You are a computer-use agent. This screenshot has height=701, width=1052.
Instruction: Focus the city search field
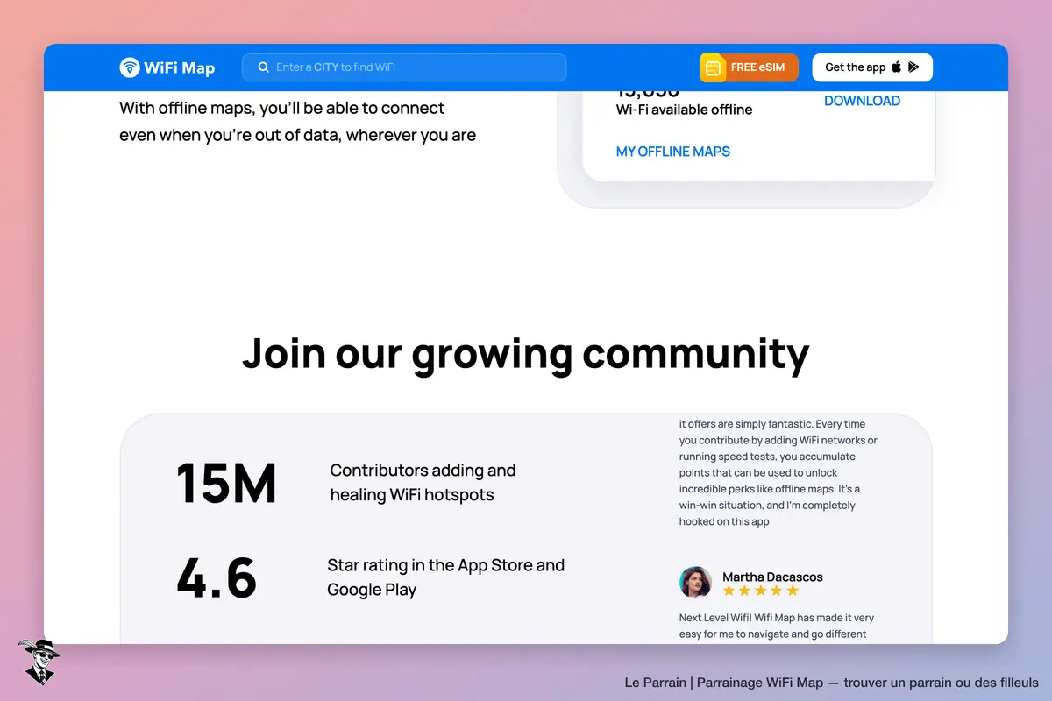pyautogui.click(x=404, y=67)
